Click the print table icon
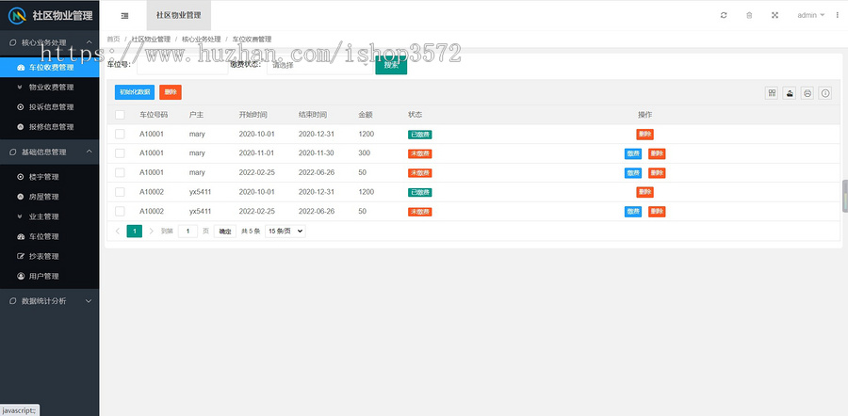This screenshot has height=416, width=848. click(x=807, y=93)
